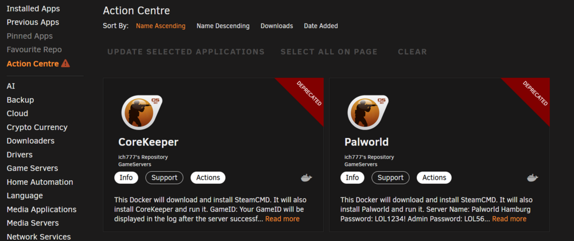The height and width of the screenshot is (241, 574).
Task: Expand CoreKeeper description with Read more
Action: 282,219
